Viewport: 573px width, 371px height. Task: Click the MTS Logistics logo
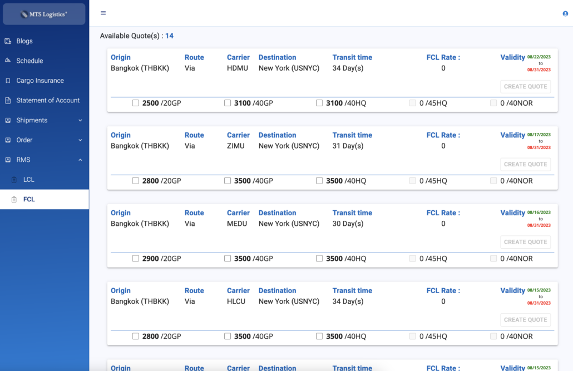(x=44, y=14)
